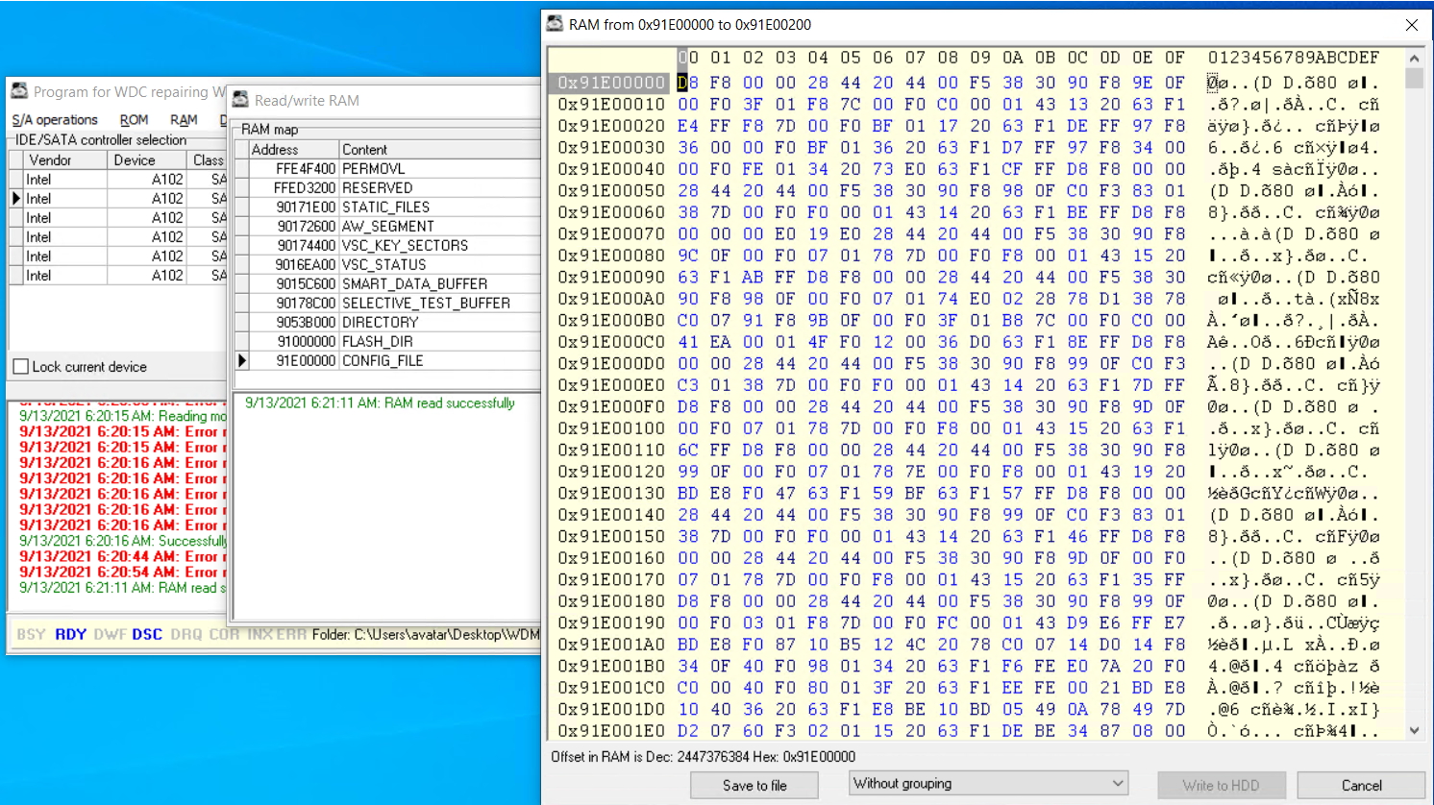This screenshot has height=805, width=1434.
Task: Click the RAM viewer window title icon
Action: pyautogui.click(x=555, y=24)
